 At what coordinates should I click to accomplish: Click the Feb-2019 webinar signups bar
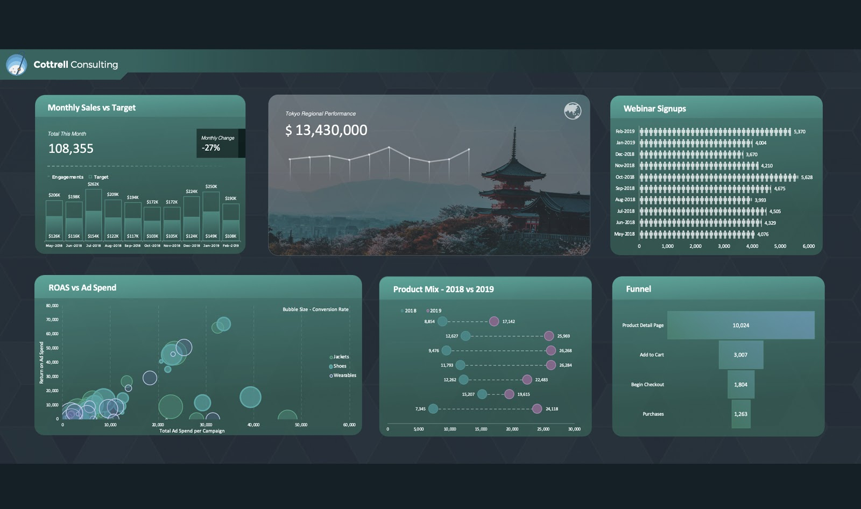(715, 132)
